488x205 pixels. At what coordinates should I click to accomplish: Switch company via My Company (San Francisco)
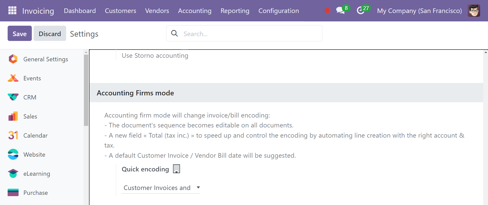[419, 11]
